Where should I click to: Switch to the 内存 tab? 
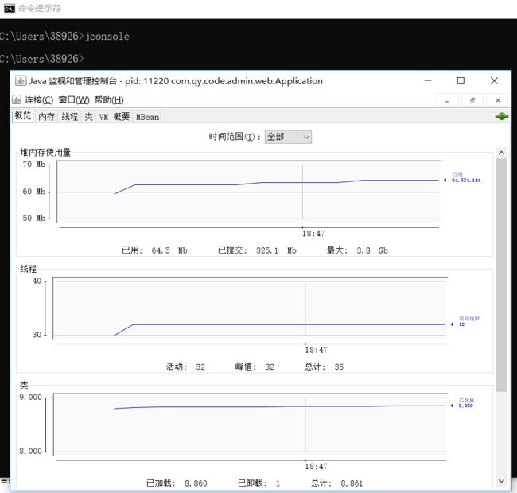[46, 117]
